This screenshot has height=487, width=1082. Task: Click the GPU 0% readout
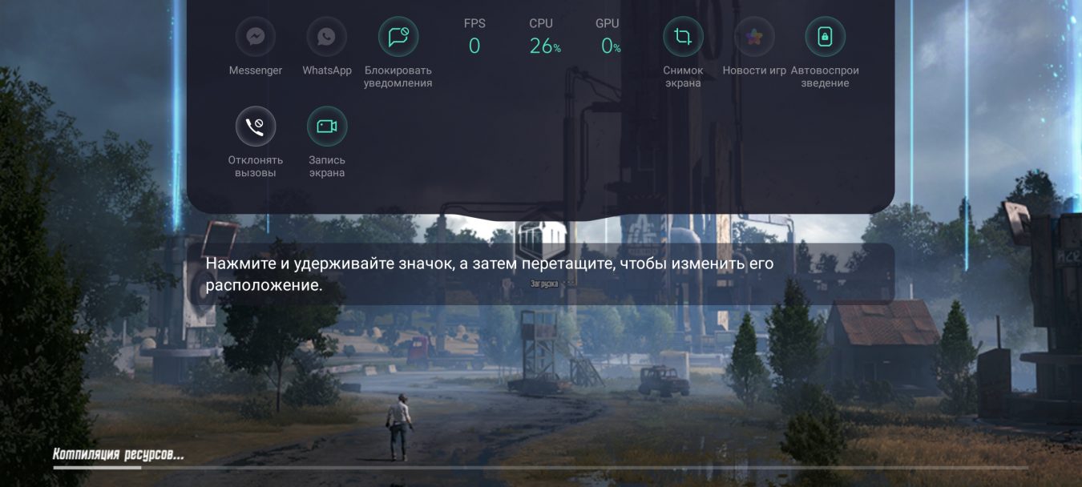[x=611, y=46]
